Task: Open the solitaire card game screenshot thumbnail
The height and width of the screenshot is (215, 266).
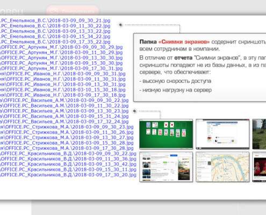Action: pos(166,134)
